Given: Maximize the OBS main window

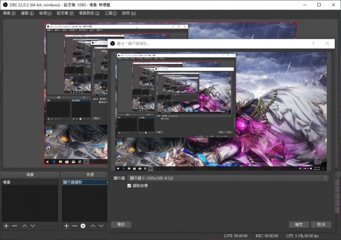Looking at the screenshot, I should point(319,5).
